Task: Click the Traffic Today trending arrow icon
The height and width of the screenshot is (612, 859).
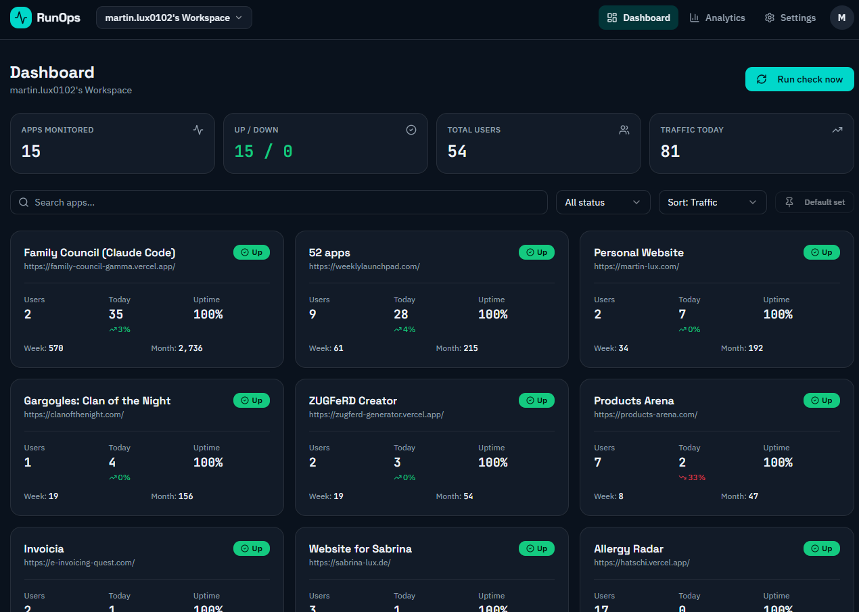Action: pyautogui.click(x=837, y=130)
